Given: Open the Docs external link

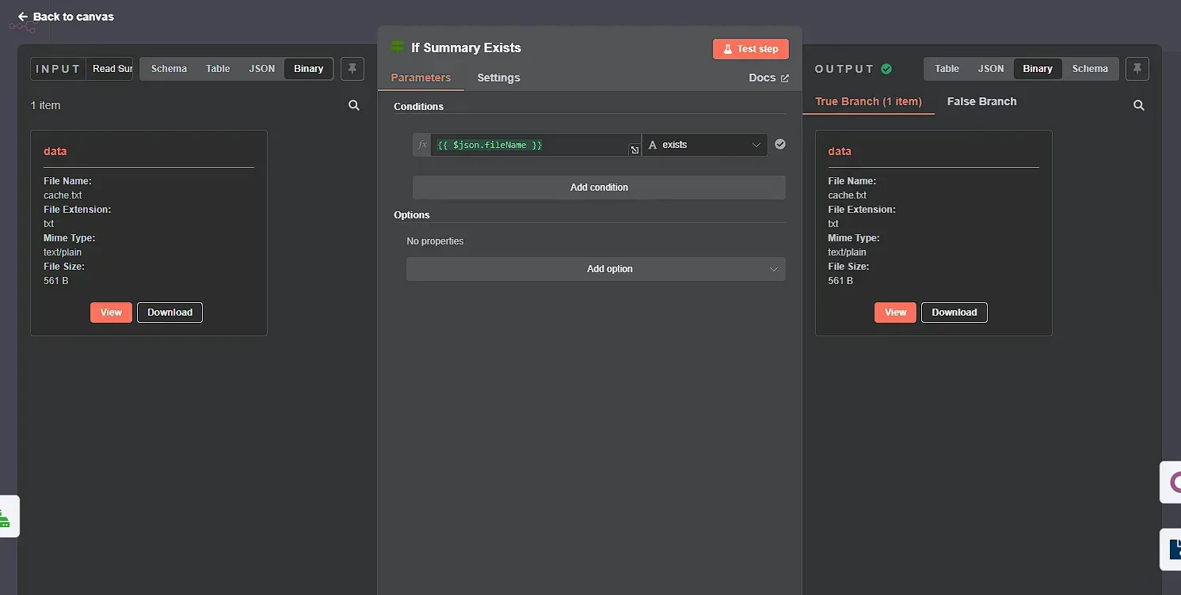Looking at the screenshot, I should click(768, 78).
